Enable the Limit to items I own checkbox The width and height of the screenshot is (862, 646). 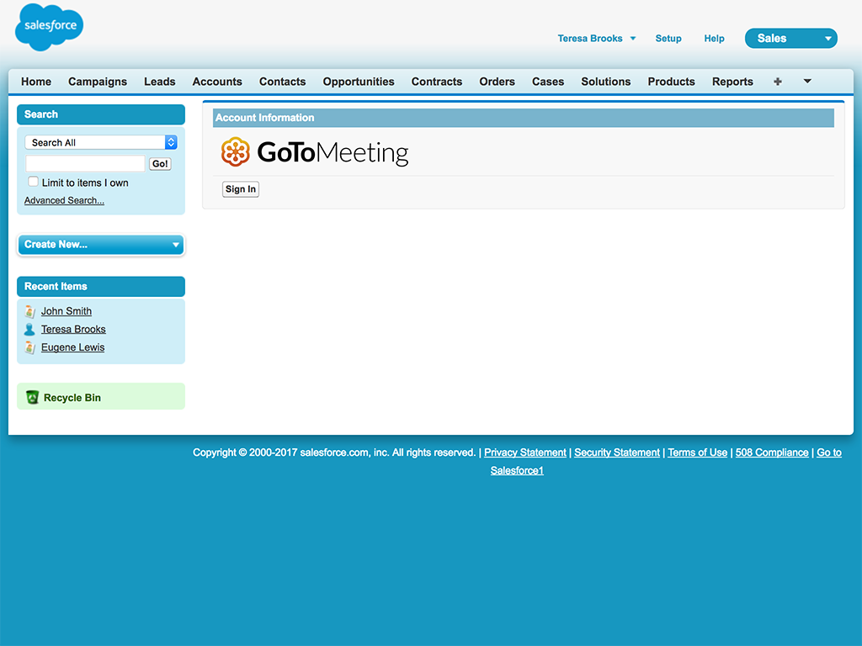32,181
